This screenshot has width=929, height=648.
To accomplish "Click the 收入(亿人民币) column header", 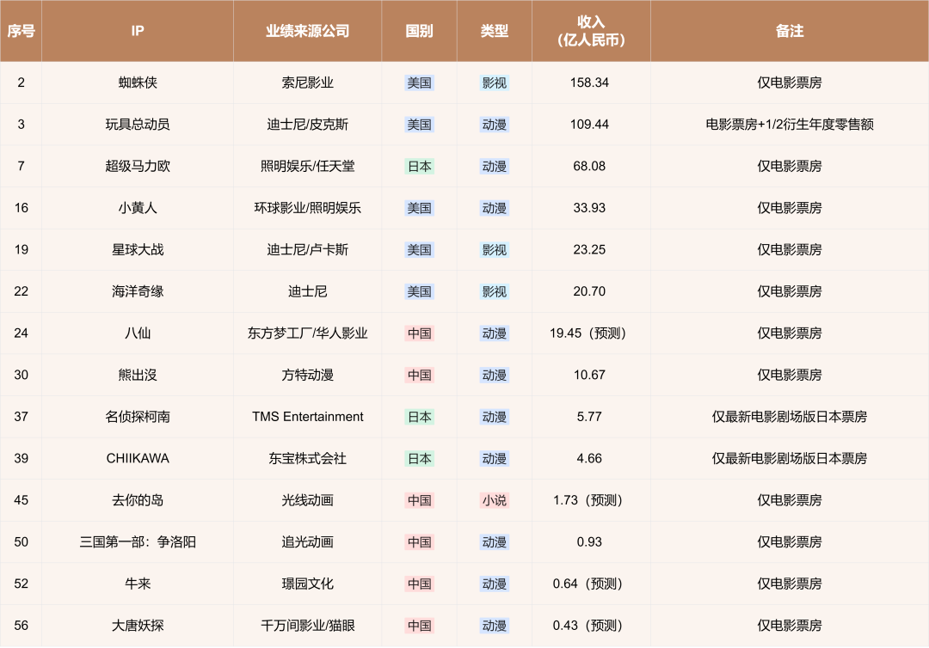I will pos(591,31).
